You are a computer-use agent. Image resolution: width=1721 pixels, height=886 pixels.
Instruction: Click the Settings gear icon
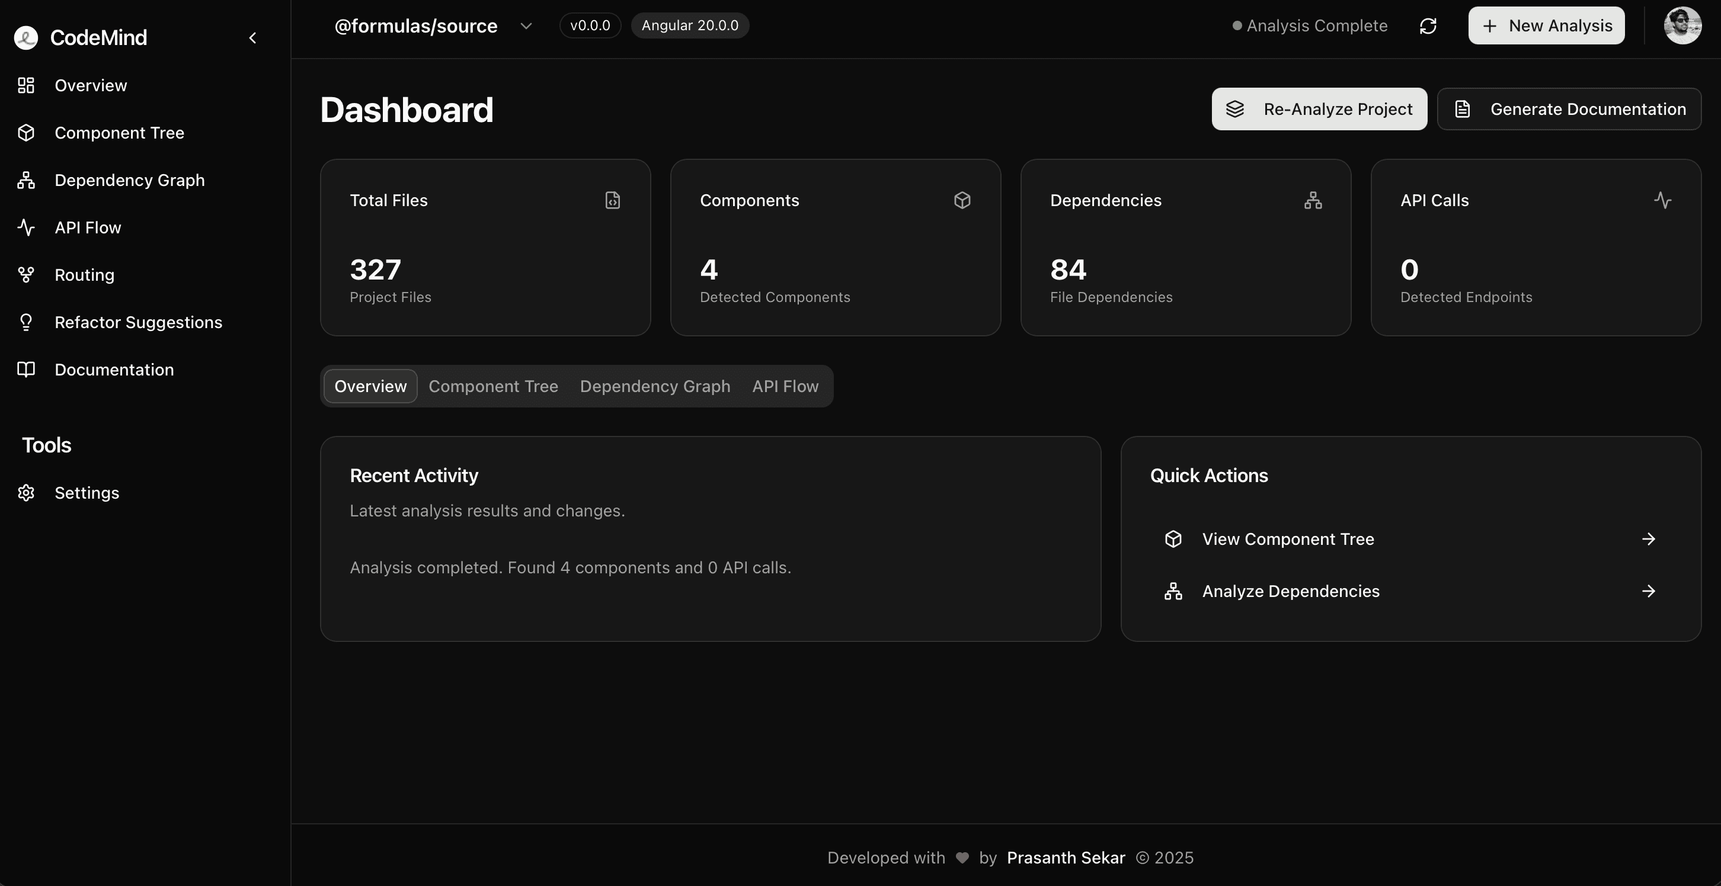[x=26, y=493]
